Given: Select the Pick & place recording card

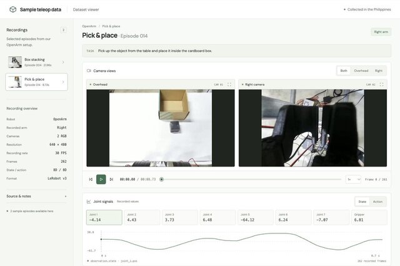Looking at the screenshot, I should (36, 82).
